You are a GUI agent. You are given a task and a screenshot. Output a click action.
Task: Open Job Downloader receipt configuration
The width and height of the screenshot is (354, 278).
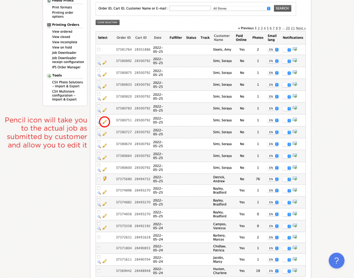click(68, 60)
